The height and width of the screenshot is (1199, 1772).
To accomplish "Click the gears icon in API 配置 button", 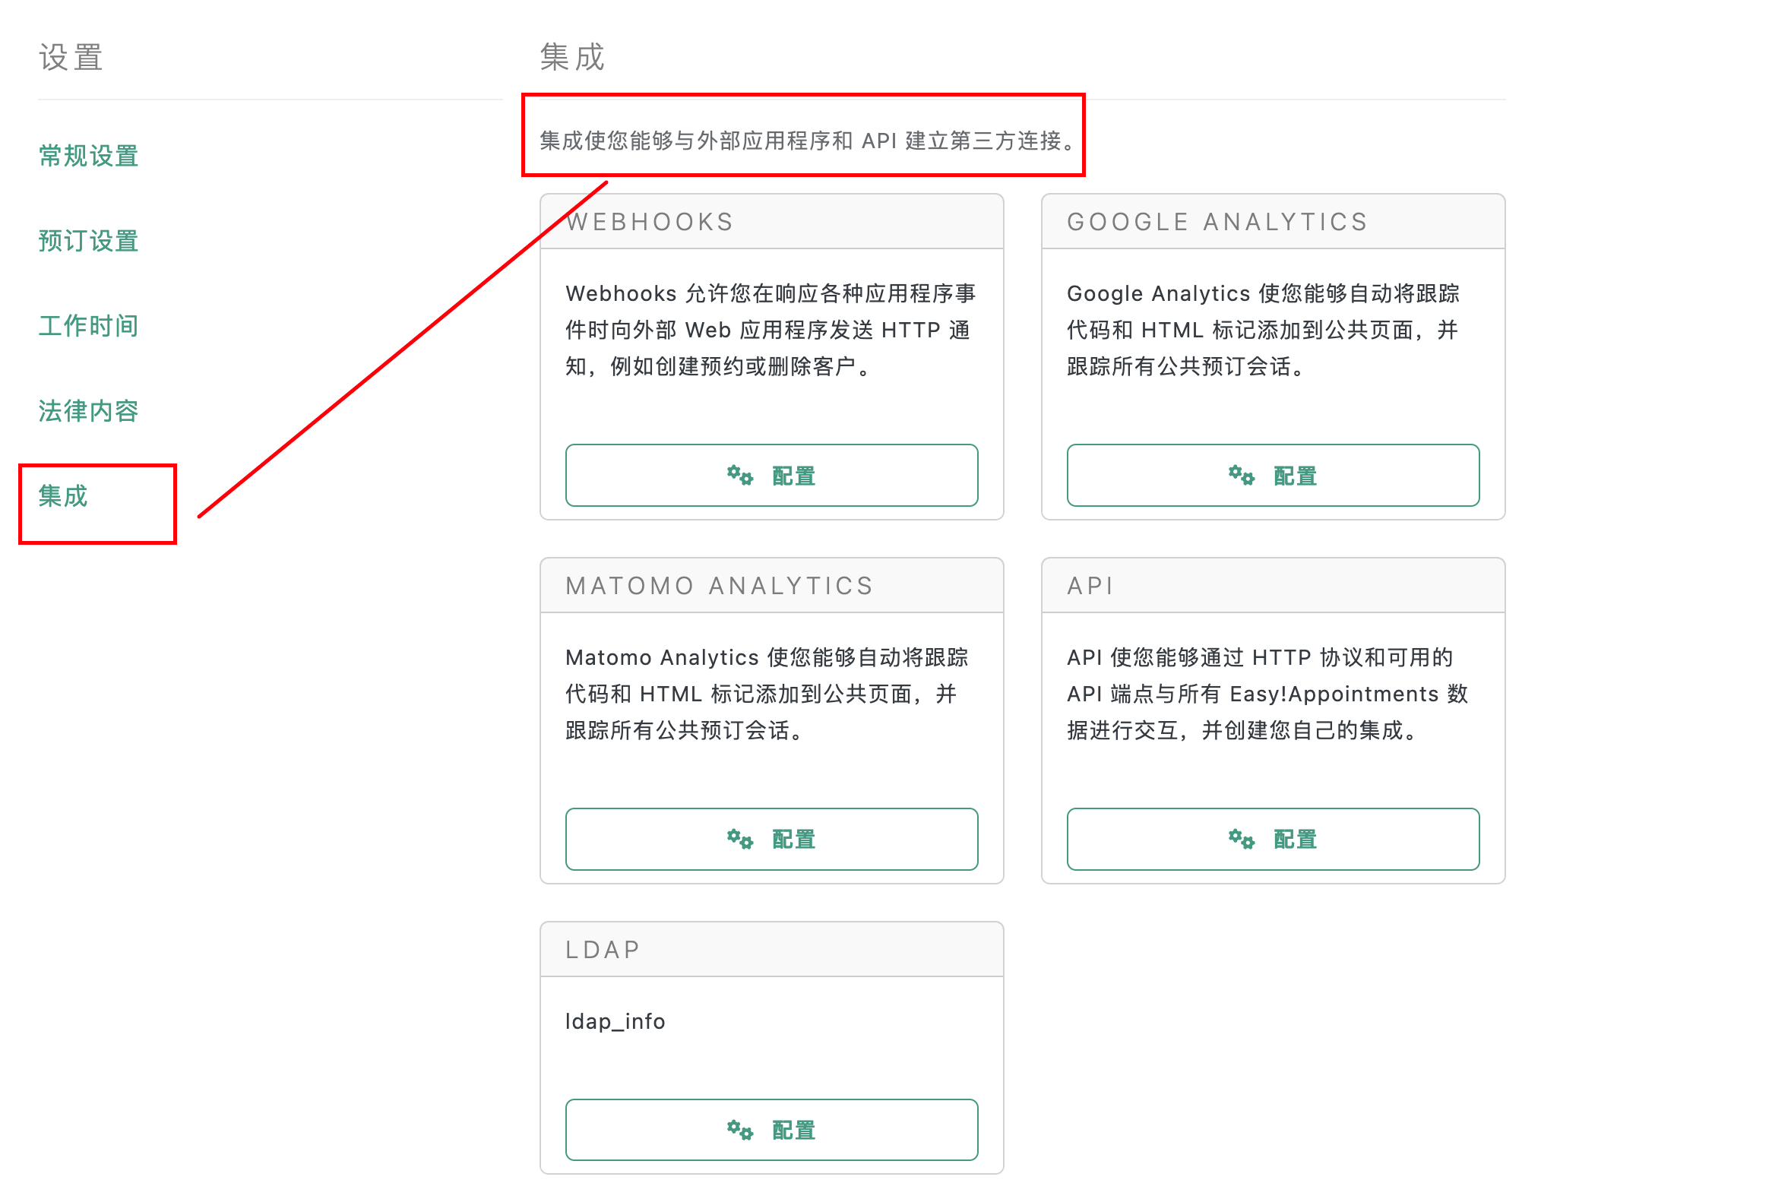I will (1242, 838).
